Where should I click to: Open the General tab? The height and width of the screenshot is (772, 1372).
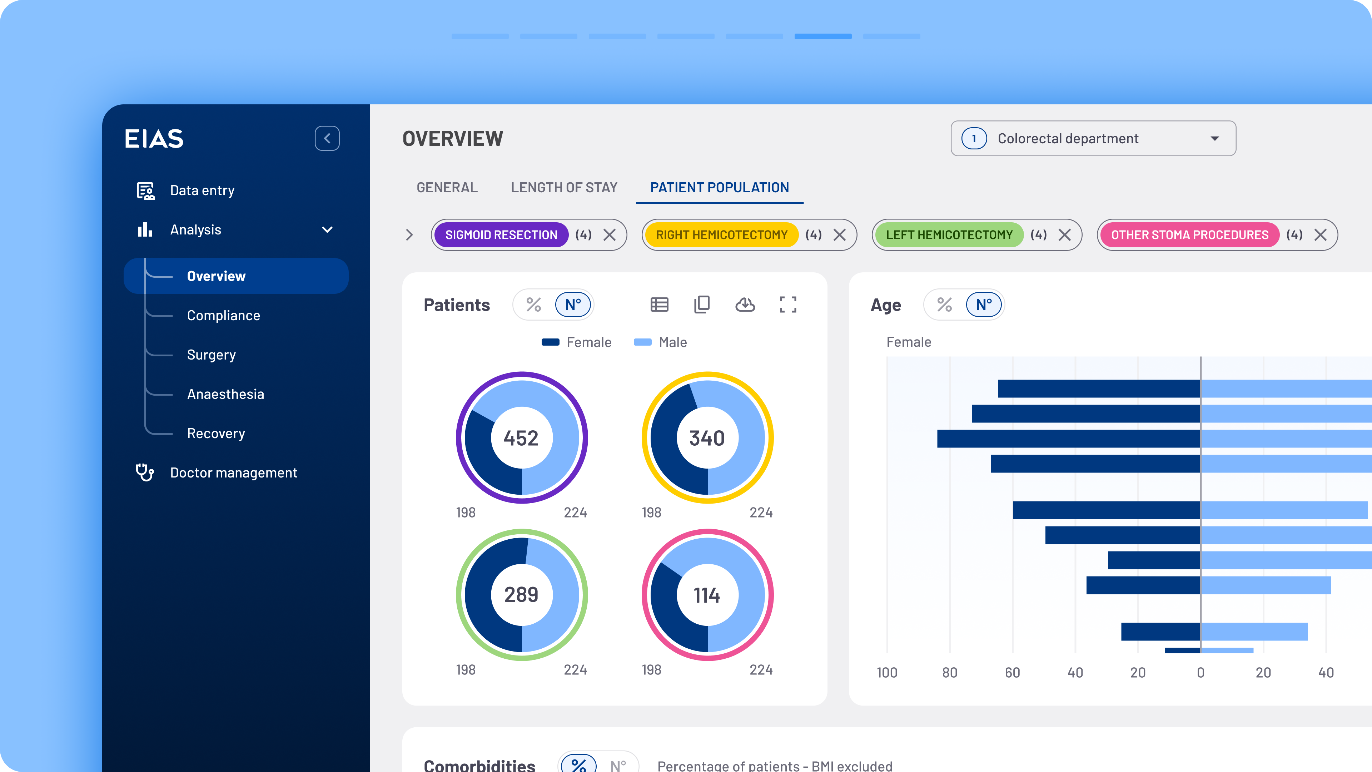point(447,188)
